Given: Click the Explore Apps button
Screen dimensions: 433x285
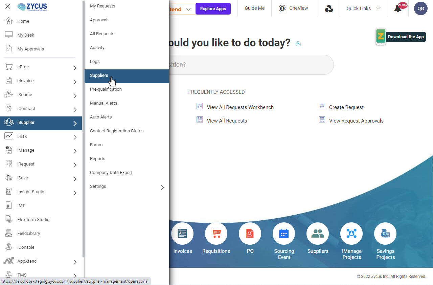Looking at the screenshot, I should pos(213,9).
